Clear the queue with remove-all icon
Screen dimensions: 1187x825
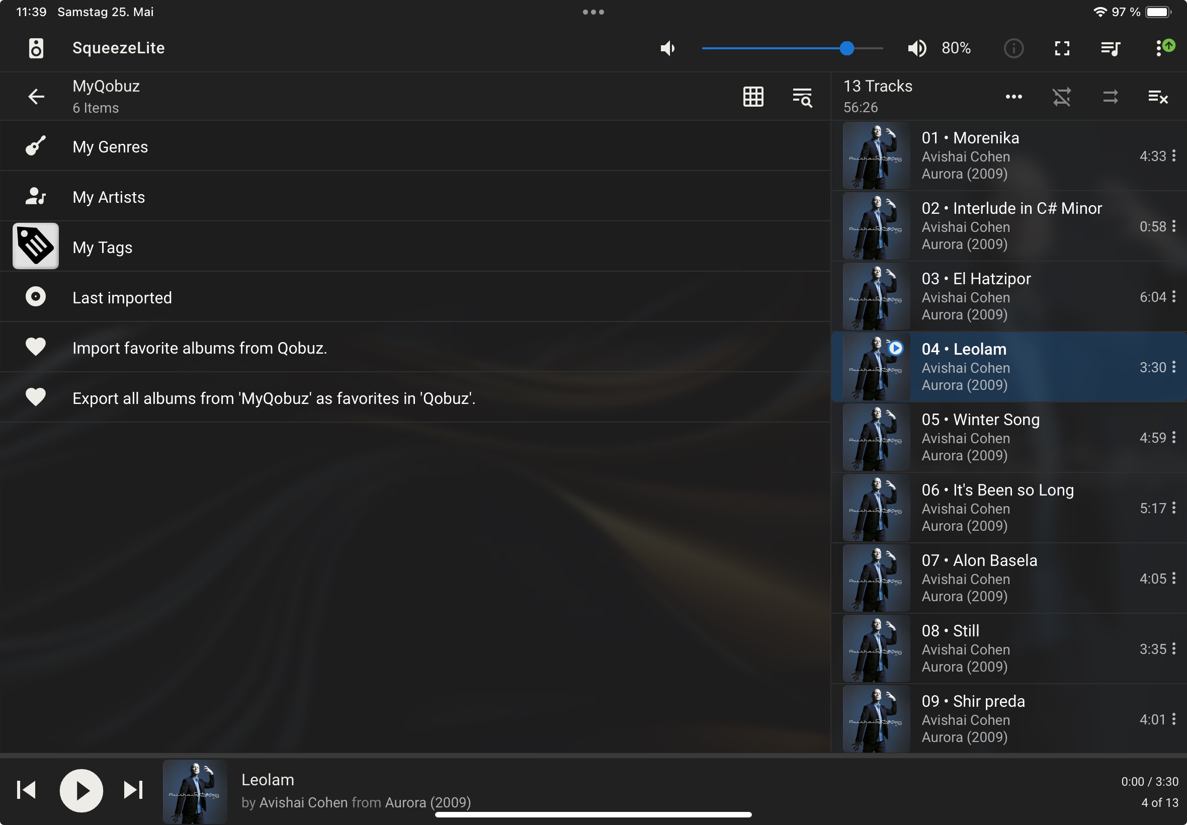[x=1157, y=97]
